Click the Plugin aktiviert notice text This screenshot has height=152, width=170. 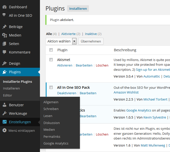pos(62,20)
